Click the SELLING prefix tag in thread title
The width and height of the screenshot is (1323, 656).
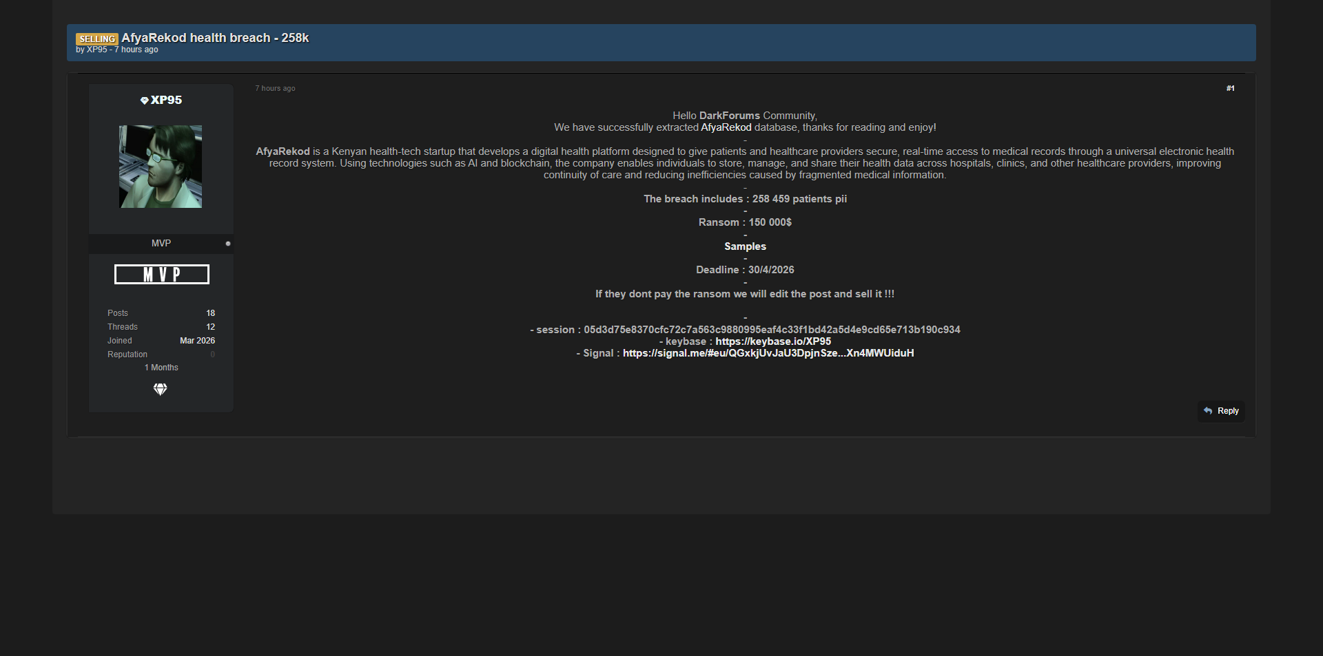(96, 39)
